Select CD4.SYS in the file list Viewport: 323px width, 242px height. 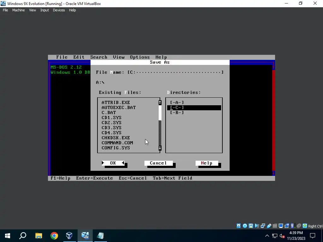click(111, 133)
